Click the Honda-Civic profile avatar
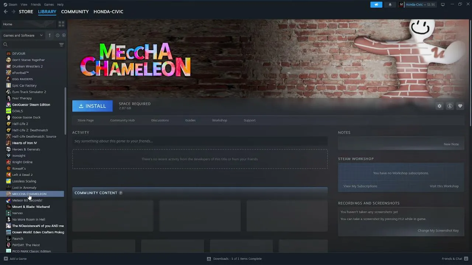 401,4
